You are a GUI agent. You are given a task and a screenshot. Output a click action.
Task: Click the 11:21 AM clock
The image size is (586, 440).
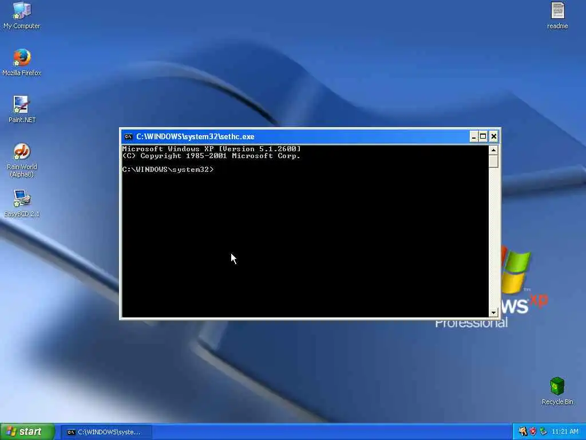pyautogui.click(x=565, y=432)
